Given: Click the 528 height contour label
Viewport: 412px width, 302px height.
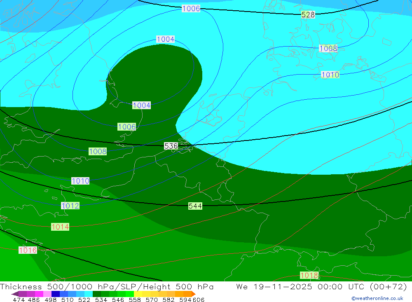Looking at the screenshot, I should [x=308, y=15].
